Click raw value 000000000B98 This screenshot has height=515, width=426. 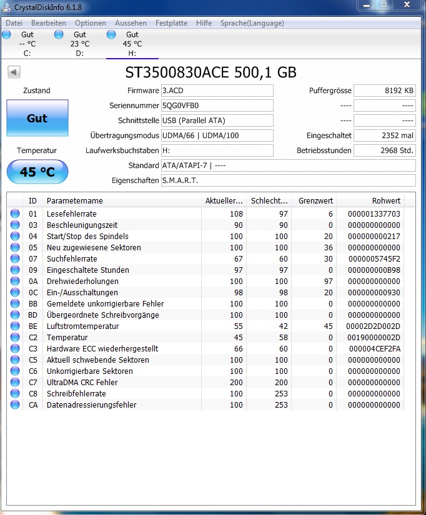click(x=374, y=270)
